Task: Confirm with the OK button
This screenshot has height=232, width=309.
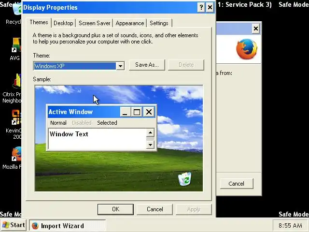Action: click(x=115, y=209)
